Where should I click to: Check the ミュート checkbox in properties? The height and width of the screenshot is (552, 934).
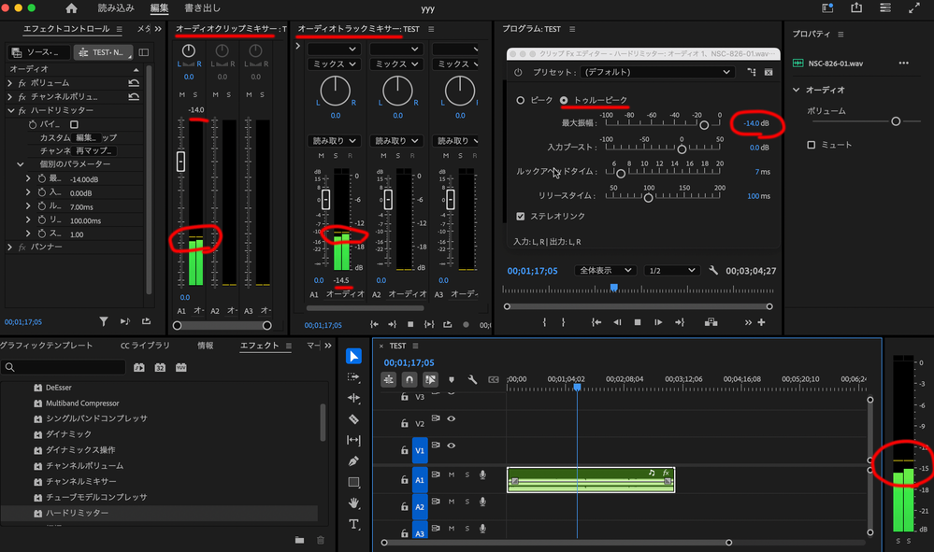[812, 145]
